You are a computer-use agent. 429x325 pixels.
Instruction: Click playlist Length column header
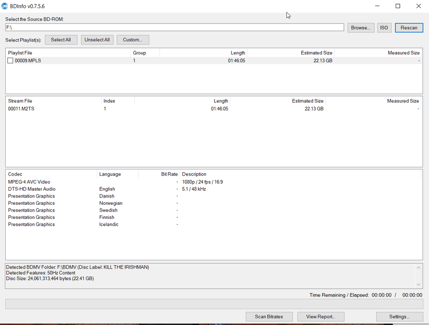pyautogui.click(x=203, y=53)
